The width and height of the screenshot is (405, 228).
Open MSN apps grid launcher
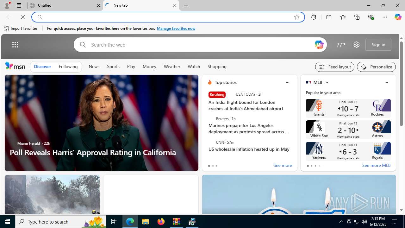point(15,45)
